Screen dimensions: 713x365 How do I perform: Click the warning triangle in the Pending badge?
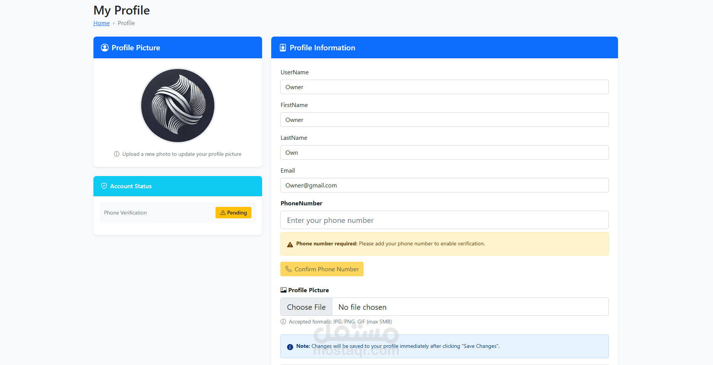(x=223, y=213)
